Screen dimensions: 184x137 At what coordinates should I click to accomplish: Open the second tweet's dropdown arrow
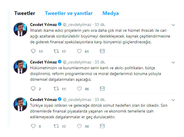[173, 62]
